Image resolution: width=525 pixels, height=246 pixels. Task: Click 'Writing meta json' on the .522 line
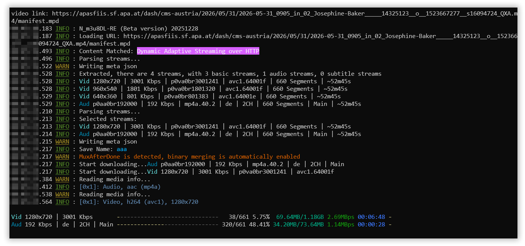[108, 66]
